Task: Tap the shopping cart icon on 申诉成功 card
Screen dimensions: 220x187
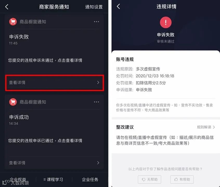Action: coord(13,102)
